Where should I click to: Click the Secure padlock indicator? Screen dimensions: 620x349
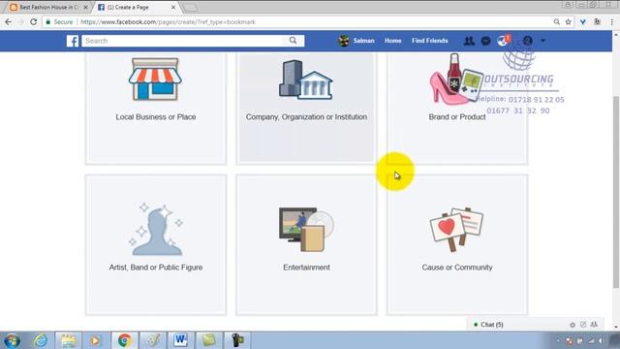pyautogui.click(x=59, y=22)
